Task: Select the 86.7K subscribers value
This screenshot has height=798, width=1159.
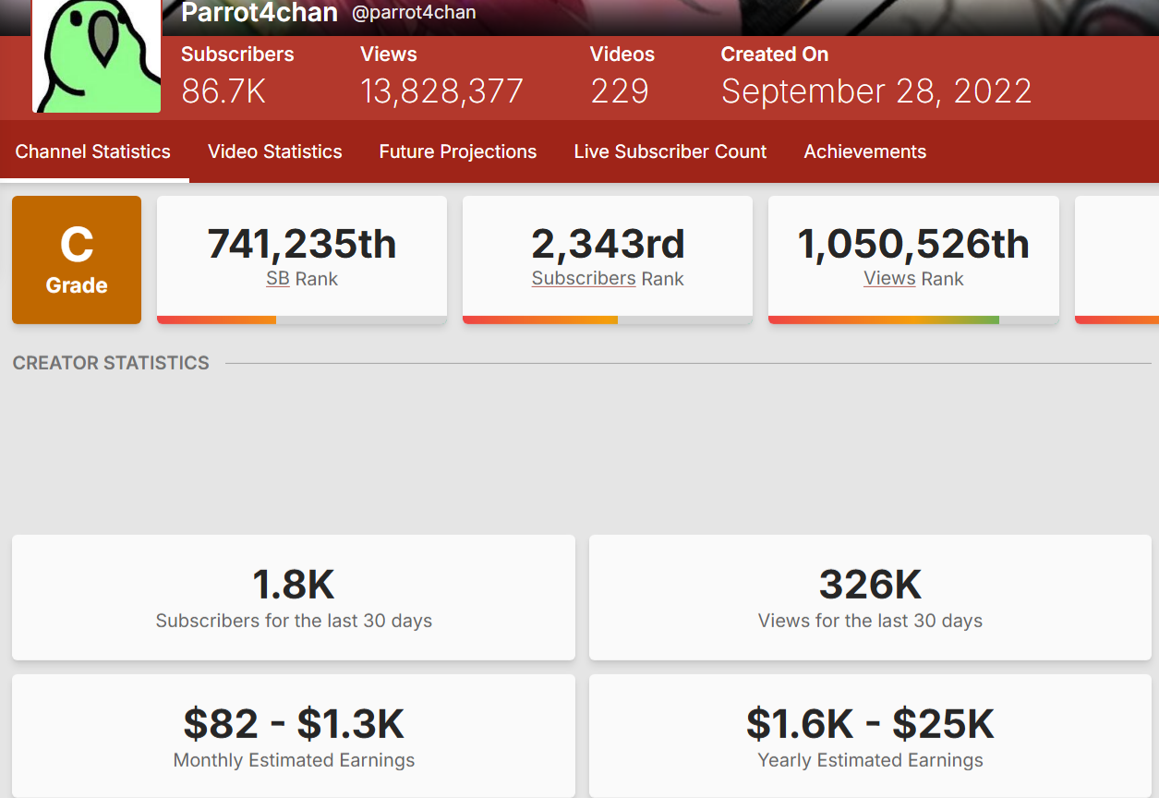Action: pyautogui.click(x=223, y=91)
